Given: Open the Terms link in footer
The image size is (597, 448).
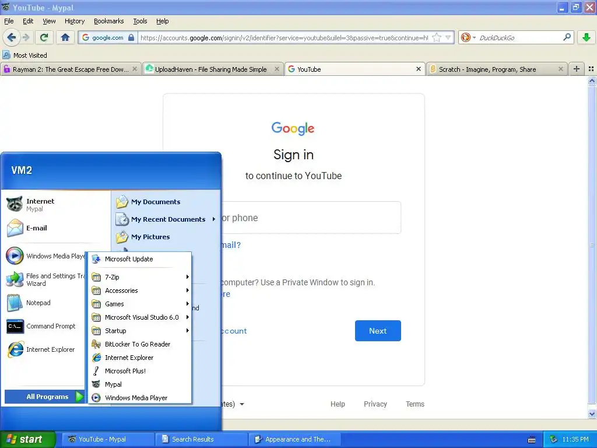Looking at the screenshot, I should point(415,404).
